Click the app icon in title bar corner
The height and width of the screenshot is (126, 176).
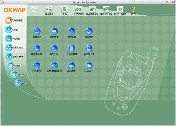2,2
